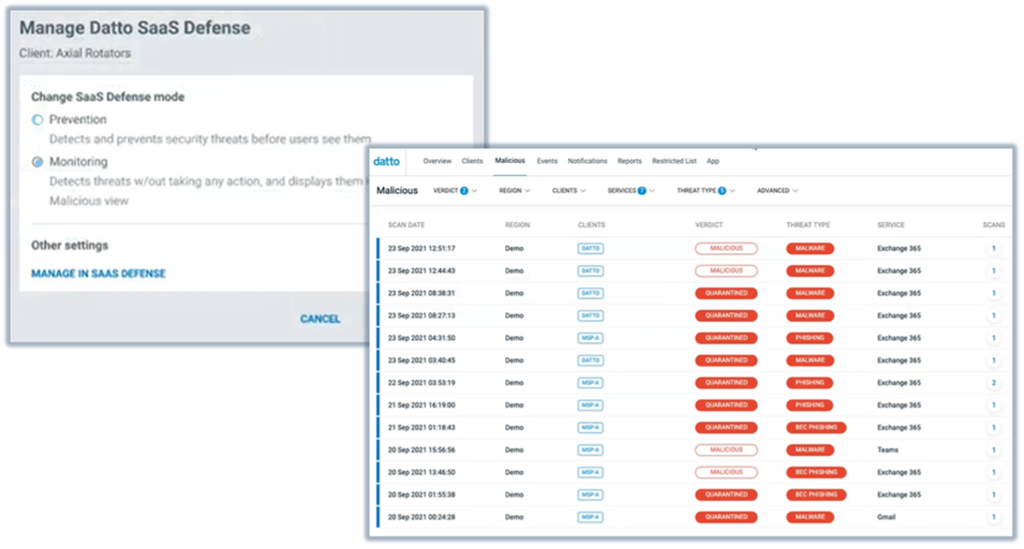Image resolution: width=1024 pixels, height=549 pixels.
Task: Click MALWARE badge in 15:56:56 row
Action: [809, 450]
